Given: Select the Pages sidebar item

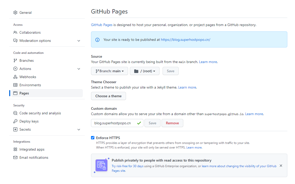Looking at the screenshot, I should (47, 93).
